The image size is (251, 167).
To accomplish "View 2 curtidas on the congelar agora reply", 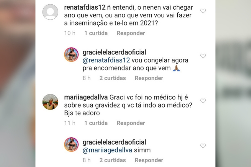I will tap(112, 78).
